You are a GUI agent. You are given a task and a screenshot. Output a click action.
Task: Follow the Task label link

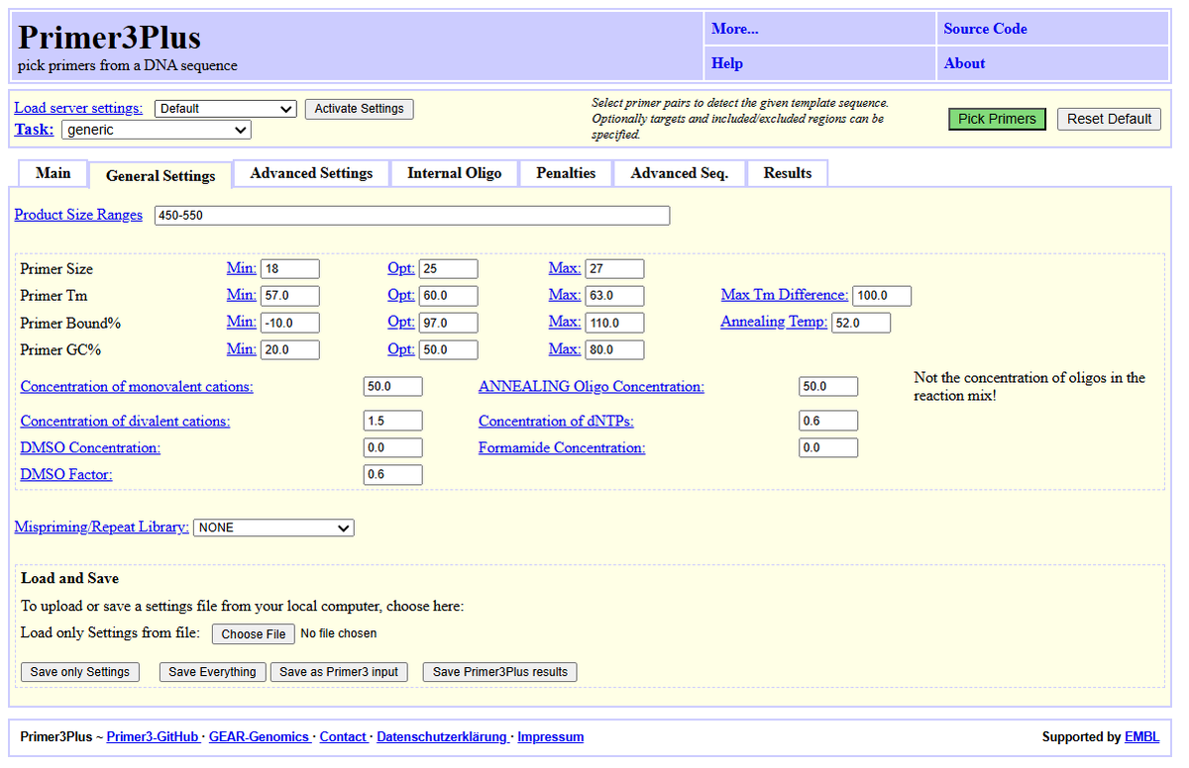pyautogui.click(x=34, y=130)
